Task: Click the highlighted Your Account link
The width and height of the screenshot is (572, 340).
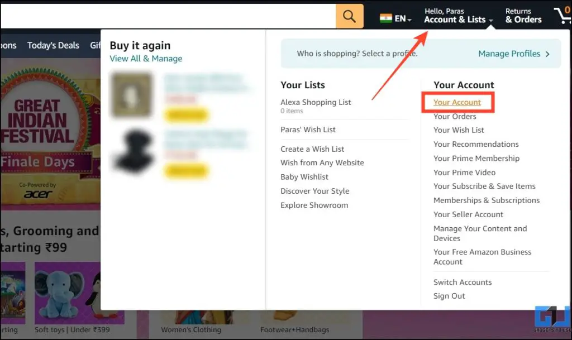Action: 457,102
